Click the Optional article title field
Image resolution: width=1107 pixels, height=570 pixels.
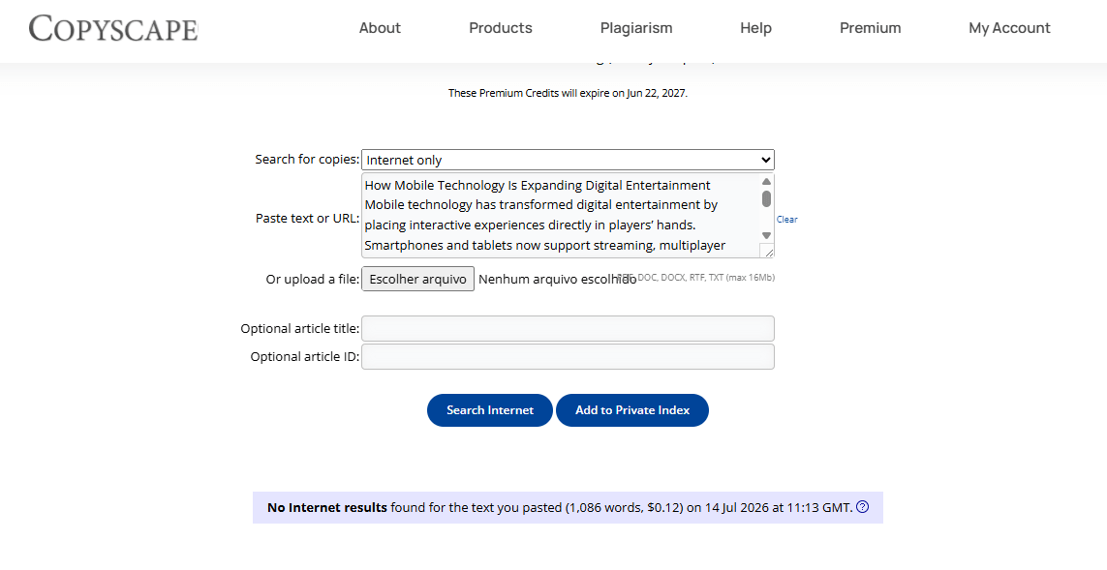(568, 329)
